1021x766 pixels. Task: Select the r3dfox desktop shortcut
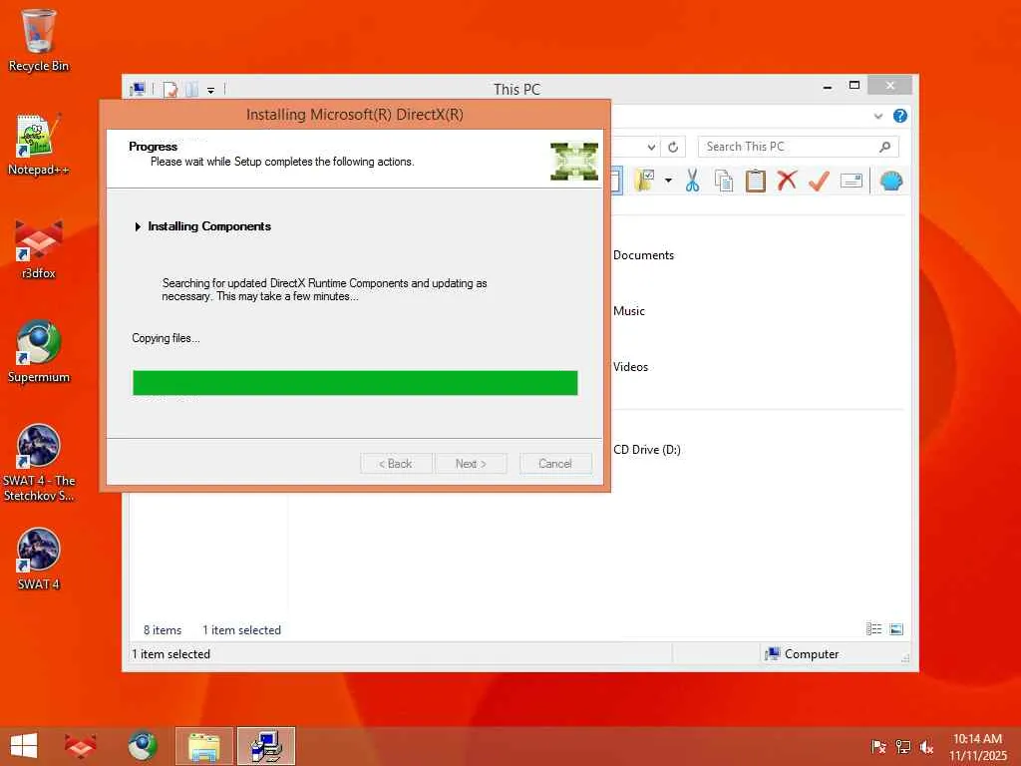point(39,248)
